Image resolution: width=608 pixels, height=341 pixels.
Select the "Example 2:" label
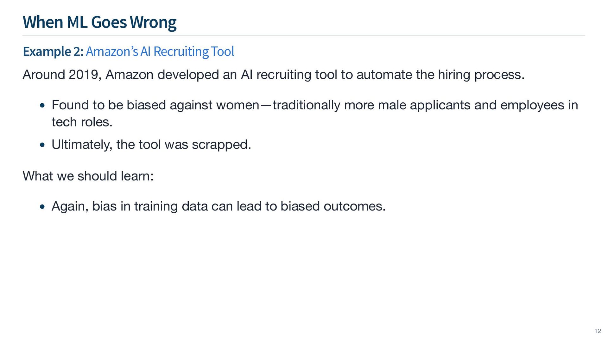tap(53, 52)
